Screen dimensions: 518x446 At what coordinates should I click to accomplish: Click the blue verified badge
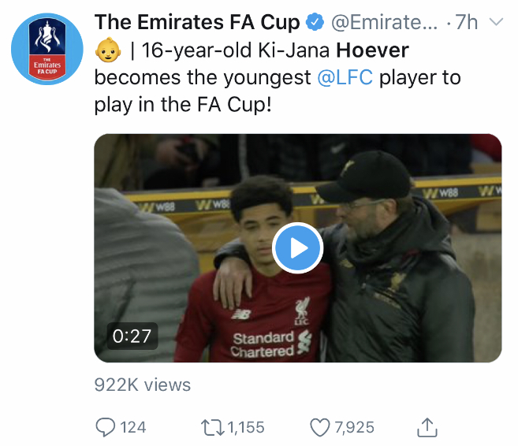315,23
